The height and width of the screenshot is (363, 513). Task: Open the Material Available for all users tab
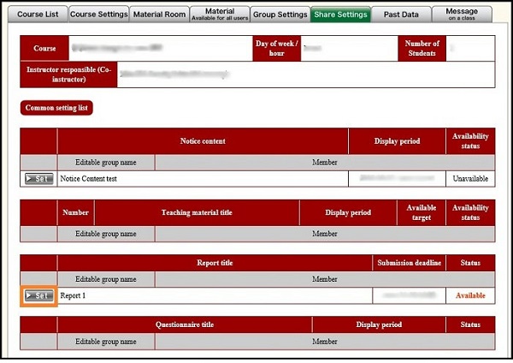pyautogui.click(x=220, y=14)
